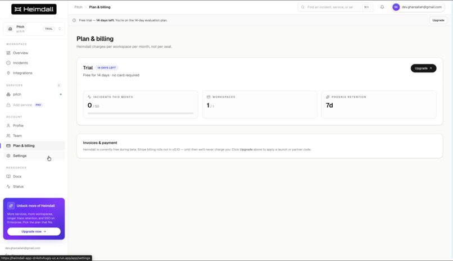Click the Settings gear icon
The width and height of the screenshot is (453, 261).
(x=8, y=155)
